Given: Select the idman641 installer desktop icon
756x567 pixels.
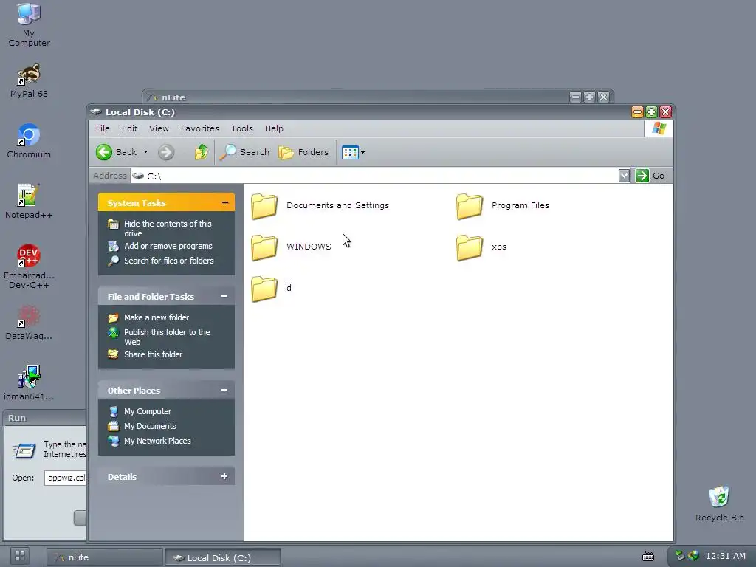Looking at the screenshot, I should pos(29,383).
